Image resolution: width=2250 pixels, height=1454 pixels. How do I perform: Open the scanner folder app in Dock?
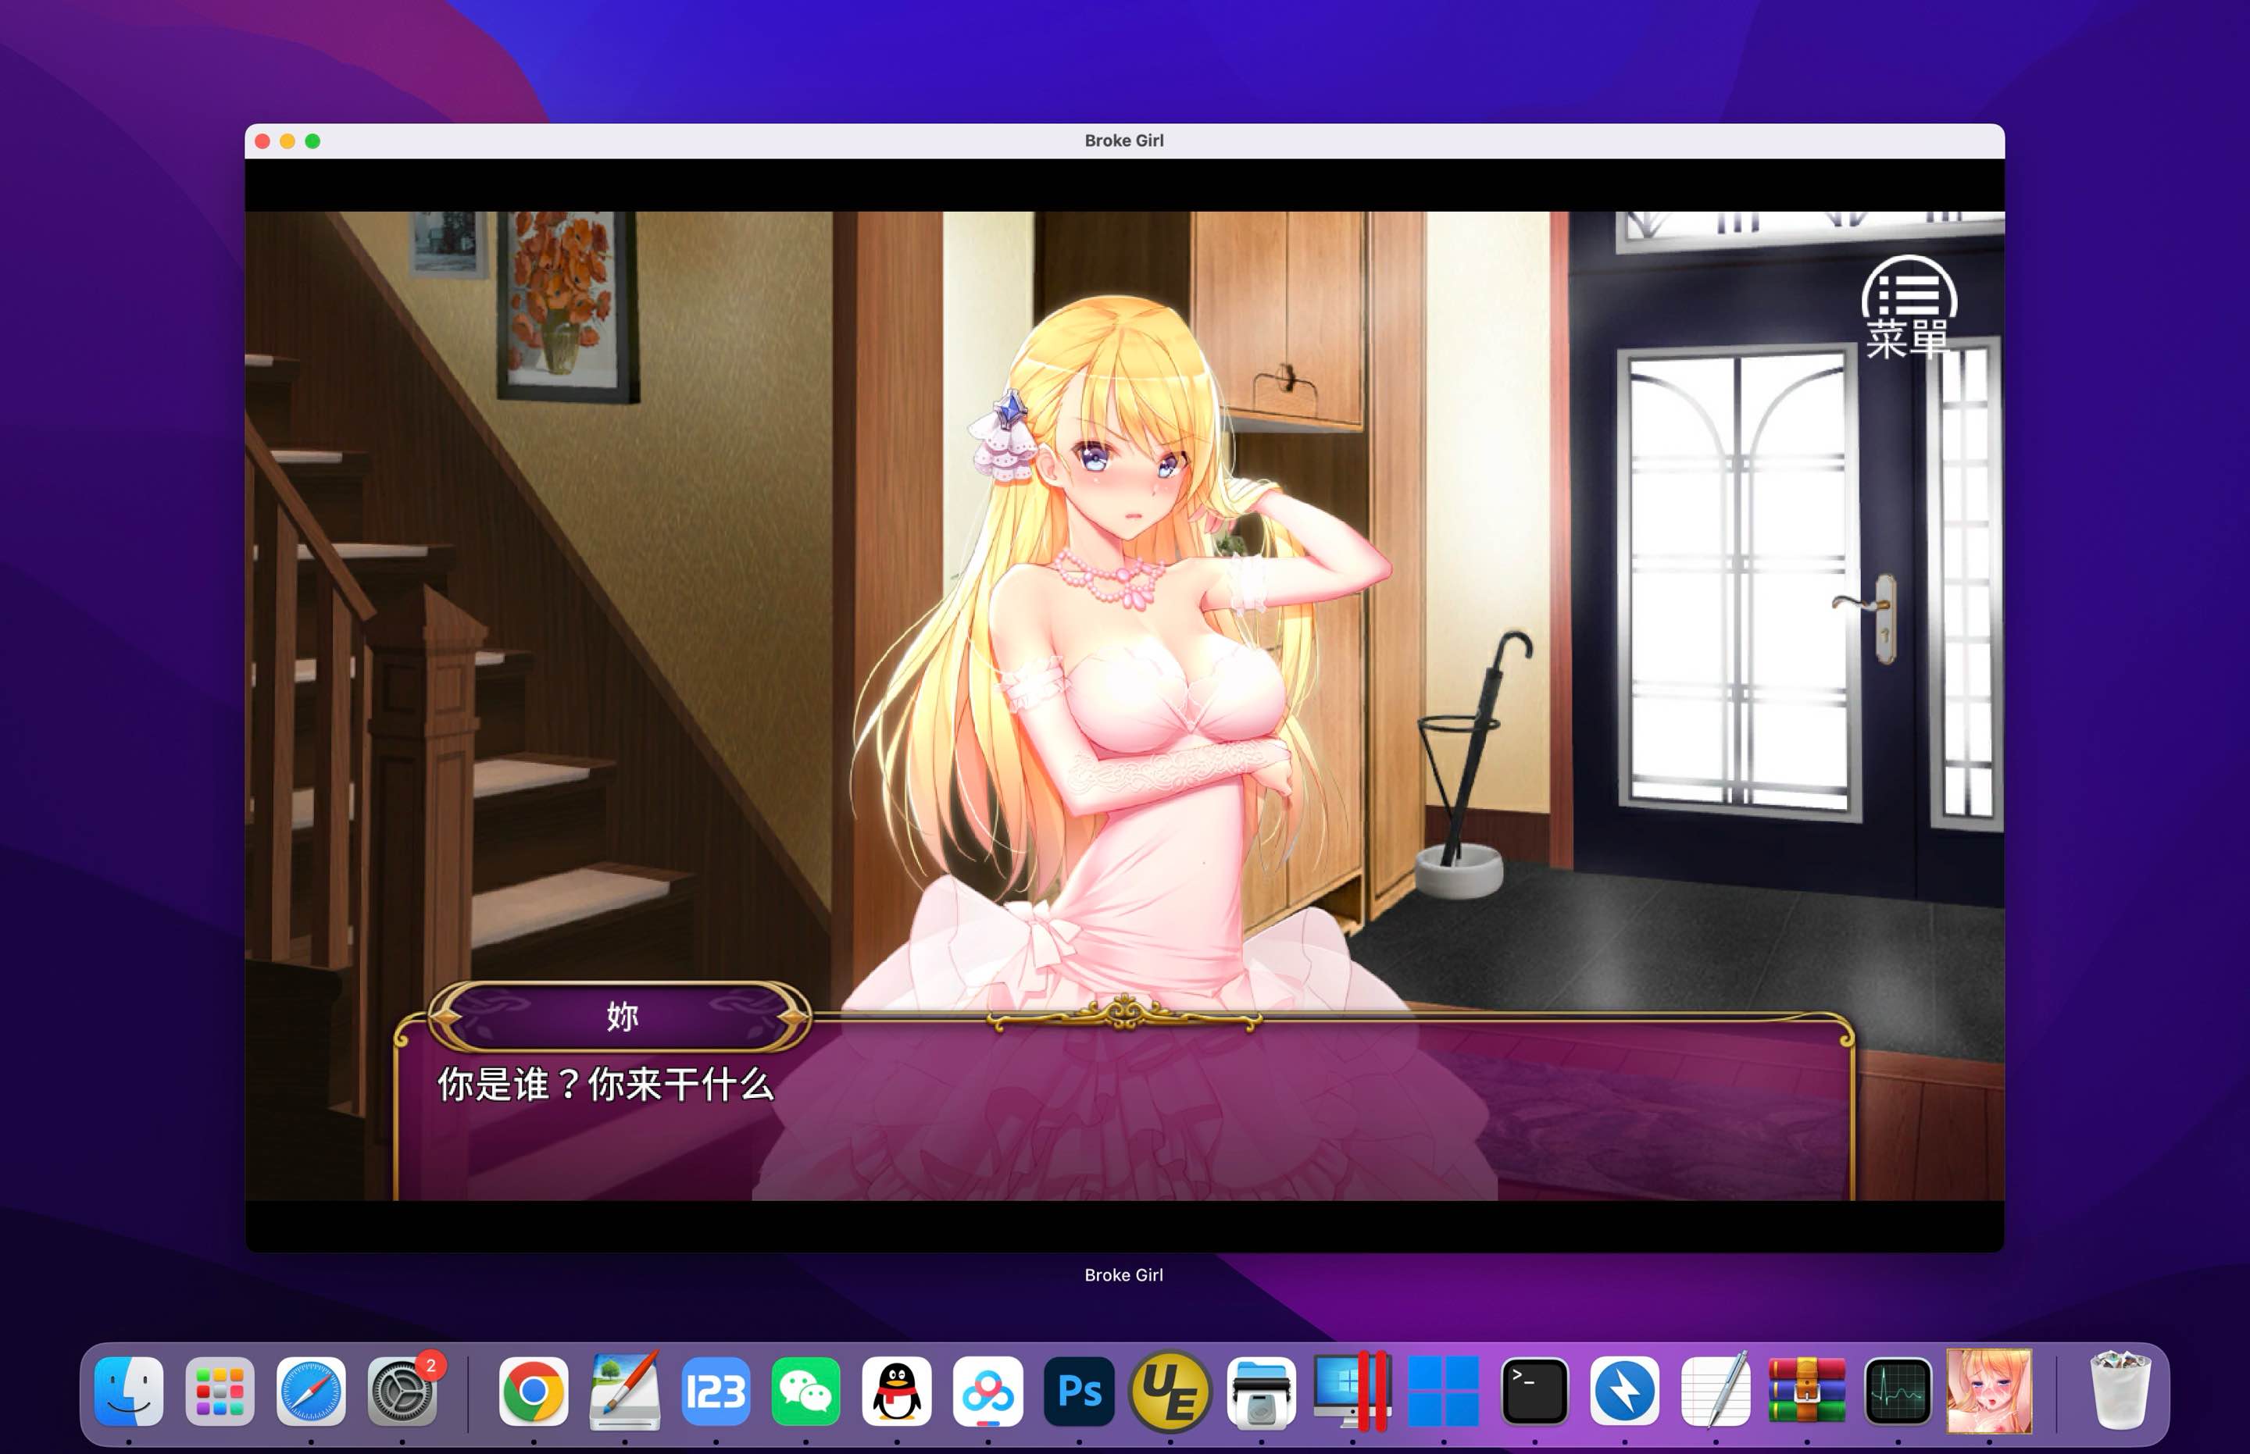pyautogui.click(x=1261, y=1392)
